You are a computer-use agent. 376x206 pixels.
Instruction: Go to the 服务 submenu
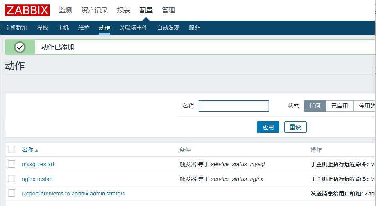point(194,28)
